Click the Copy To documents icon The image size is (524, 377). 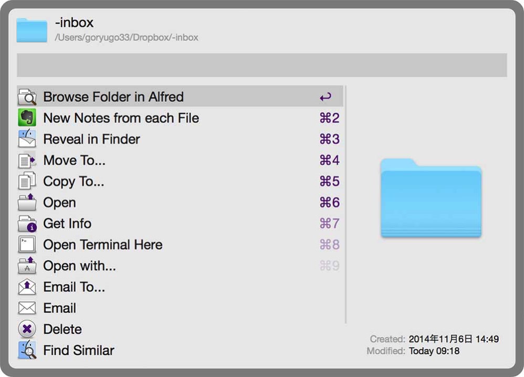click(x=27, y=181)
